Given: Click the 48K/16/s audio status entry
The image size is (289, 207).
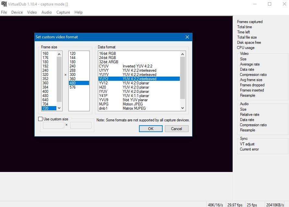Looking at the screenshot, I should click(215, 205).
